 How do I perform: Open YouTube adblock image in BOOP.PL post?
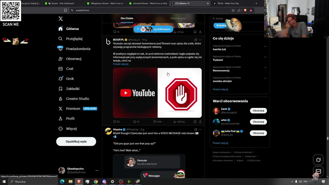point(157,93)
